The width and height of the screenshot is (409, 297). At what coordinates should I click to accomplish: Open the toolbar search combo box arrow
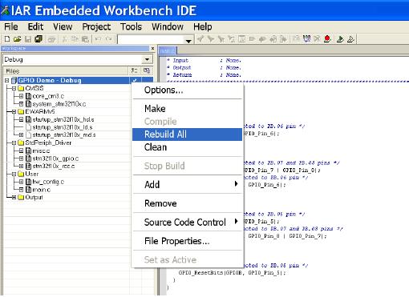188,40
